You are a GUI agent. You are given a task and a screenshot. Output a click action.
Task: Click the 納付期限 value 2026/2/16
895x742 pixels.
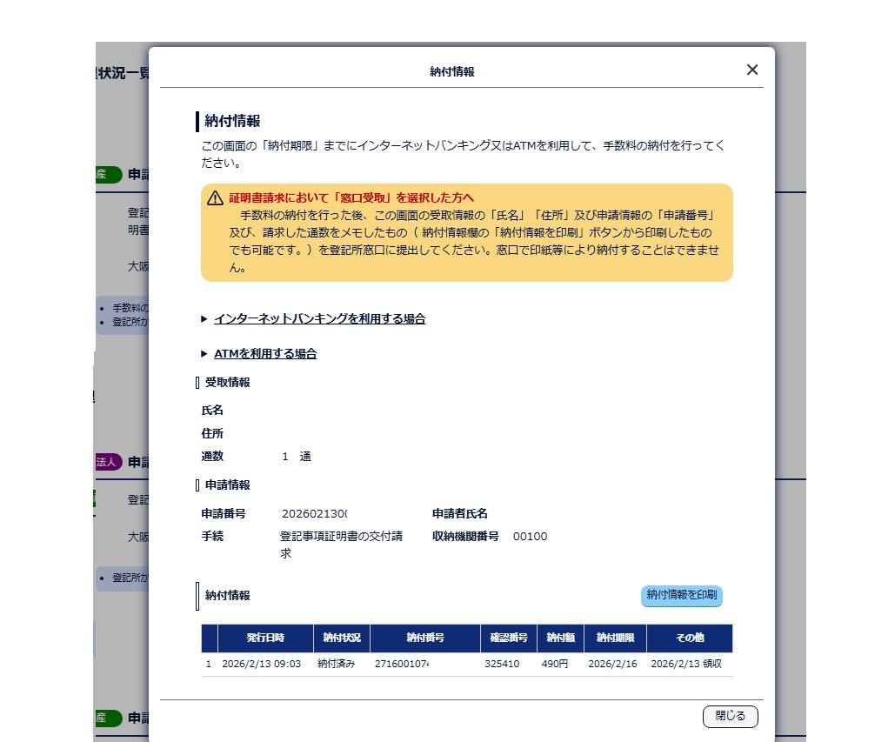click(613, 663)
